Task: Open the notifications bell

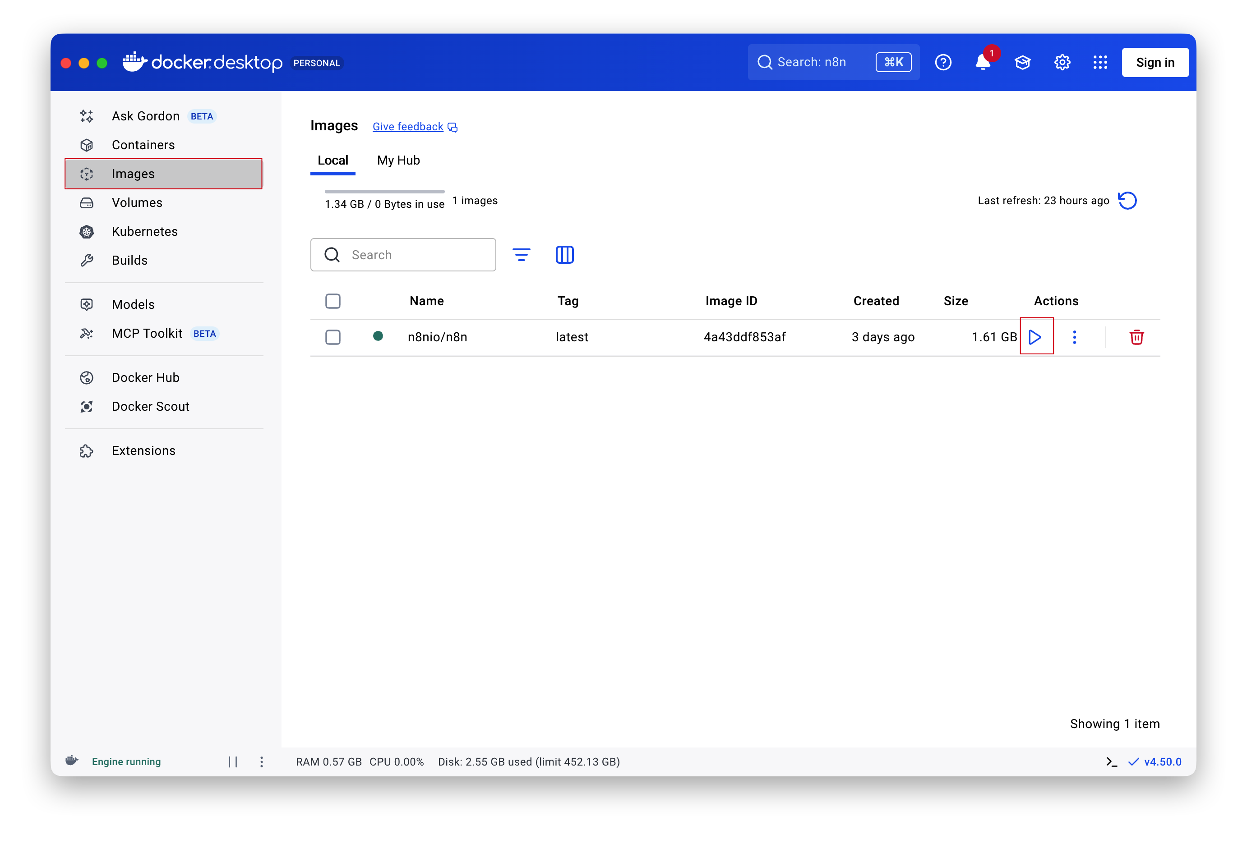Action: coord(983,62)
